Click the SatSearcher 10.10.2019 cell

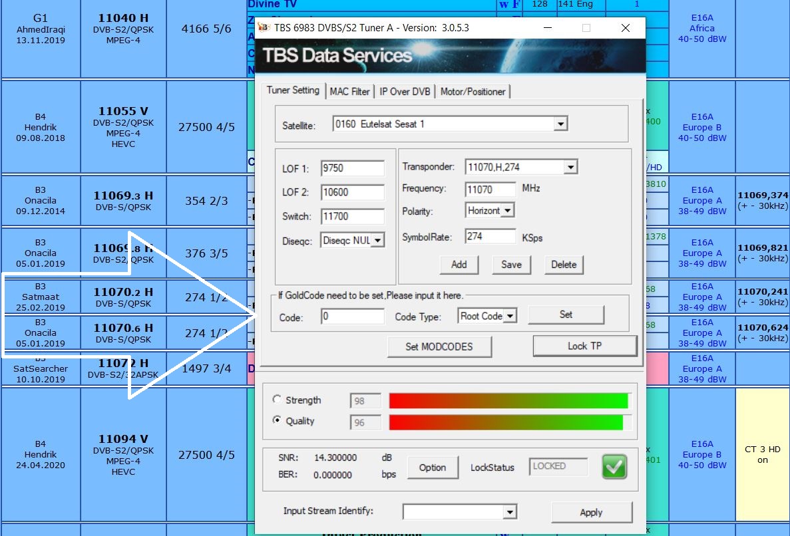[41, 368]
